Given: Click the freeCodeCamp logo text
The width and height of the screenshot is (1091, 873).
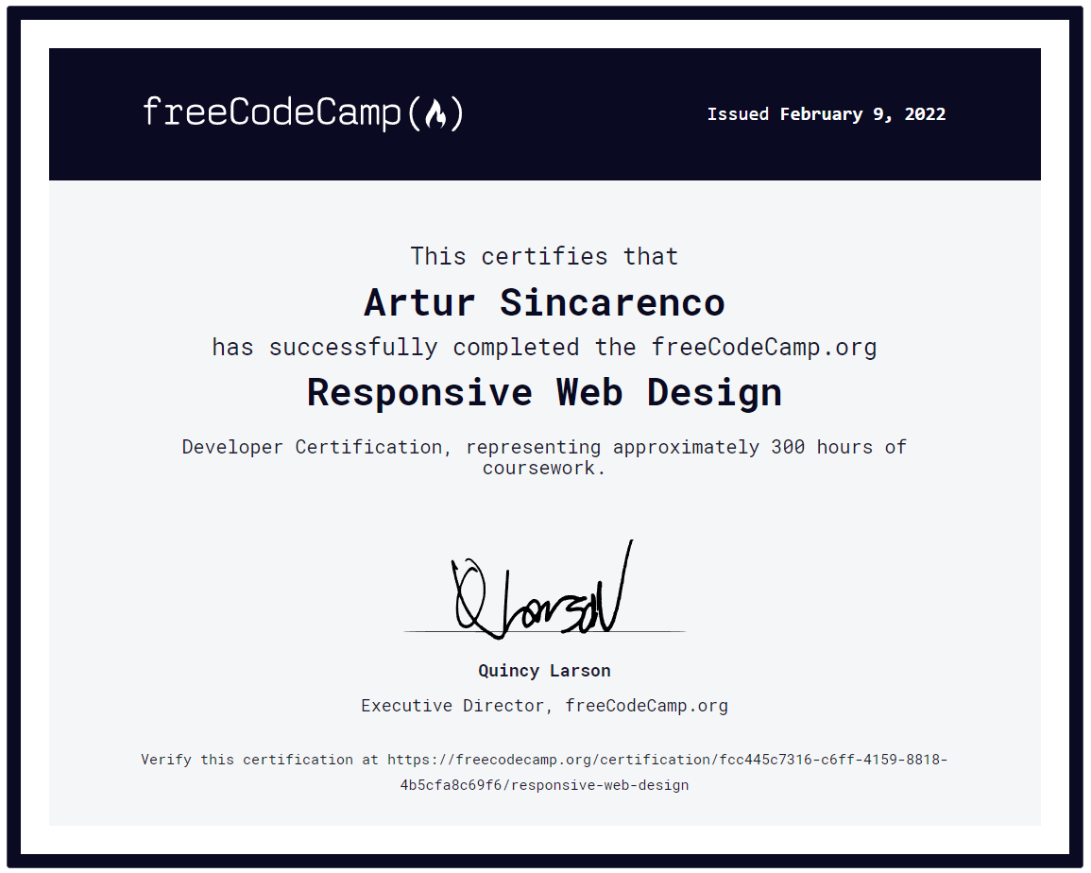Looking at the screenshot, I should (x=303, y=113).
